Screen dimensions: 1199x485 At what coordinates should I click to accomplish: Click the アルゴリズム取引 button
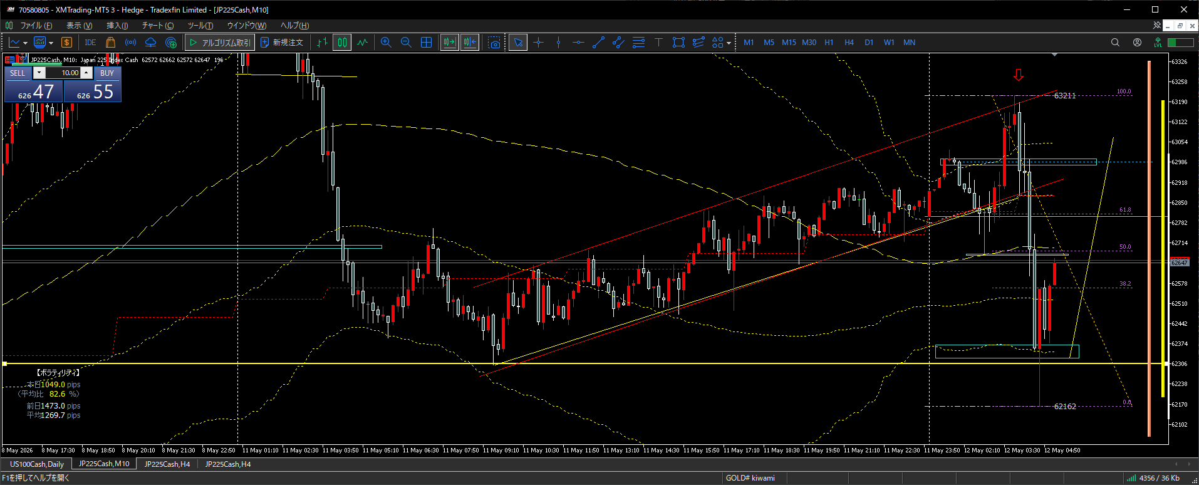pyautogui.click(x=219, y=43)
